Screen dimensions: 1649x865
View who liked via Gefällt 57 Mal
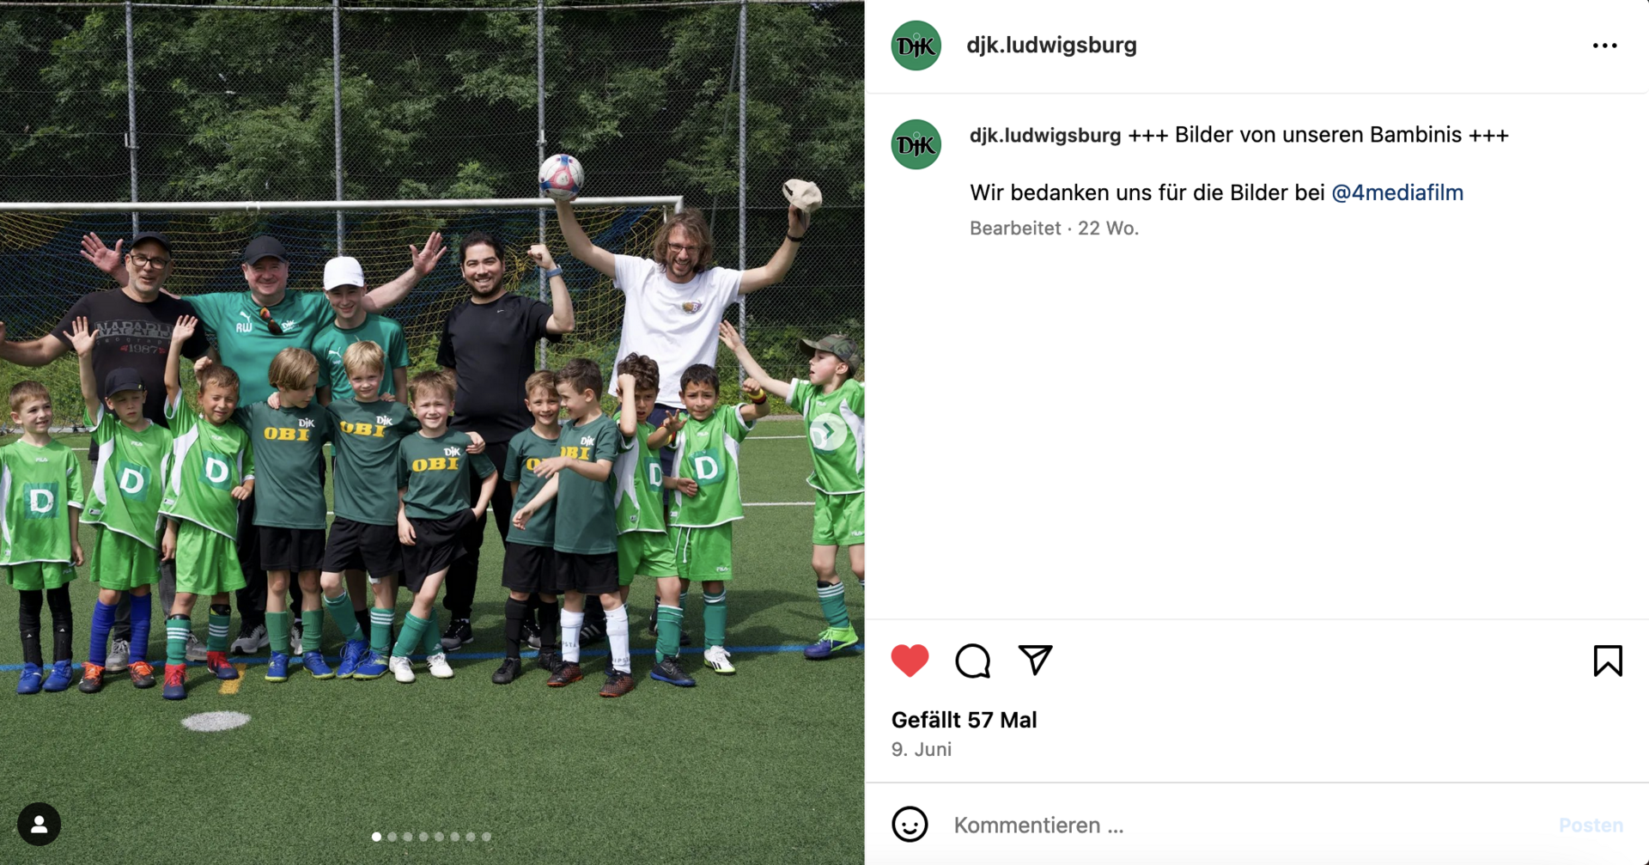point(964,720)
